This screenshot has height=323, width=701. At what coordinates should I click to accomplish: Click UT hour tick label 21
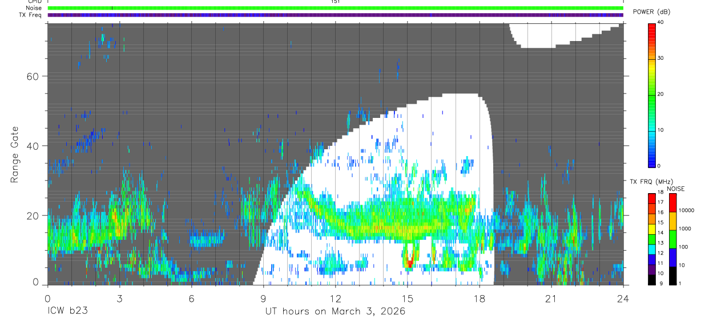click(x=551, y=299)
